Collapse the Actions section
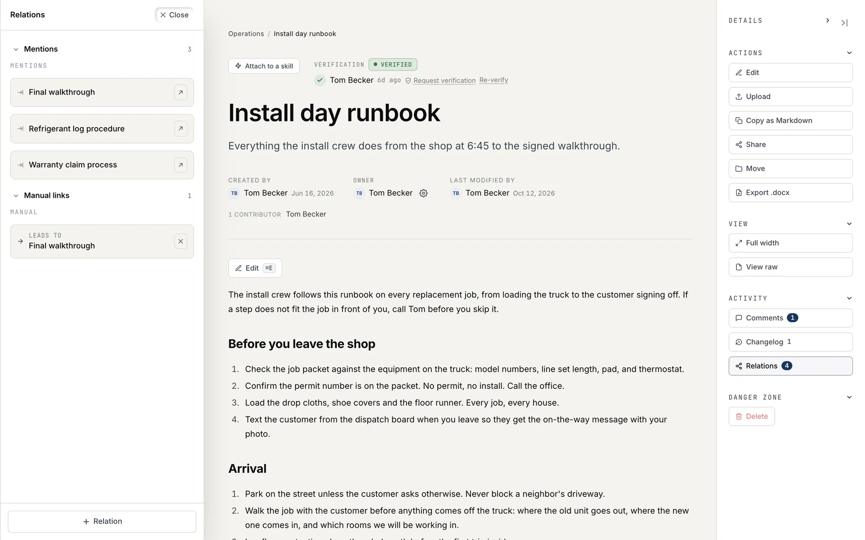Viewport: 865px width, 540px height. pyautogui.click(x=849, y=53)
